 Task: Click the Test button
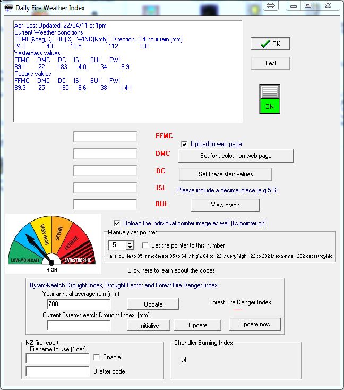[x=270, y=63]
